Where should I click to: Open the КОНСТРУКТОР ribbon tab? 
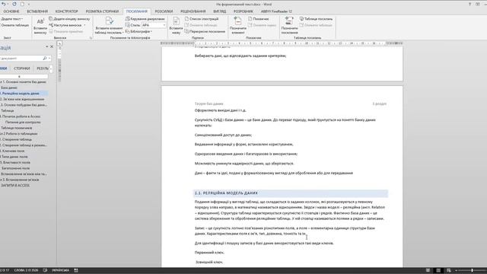[67, 11]
